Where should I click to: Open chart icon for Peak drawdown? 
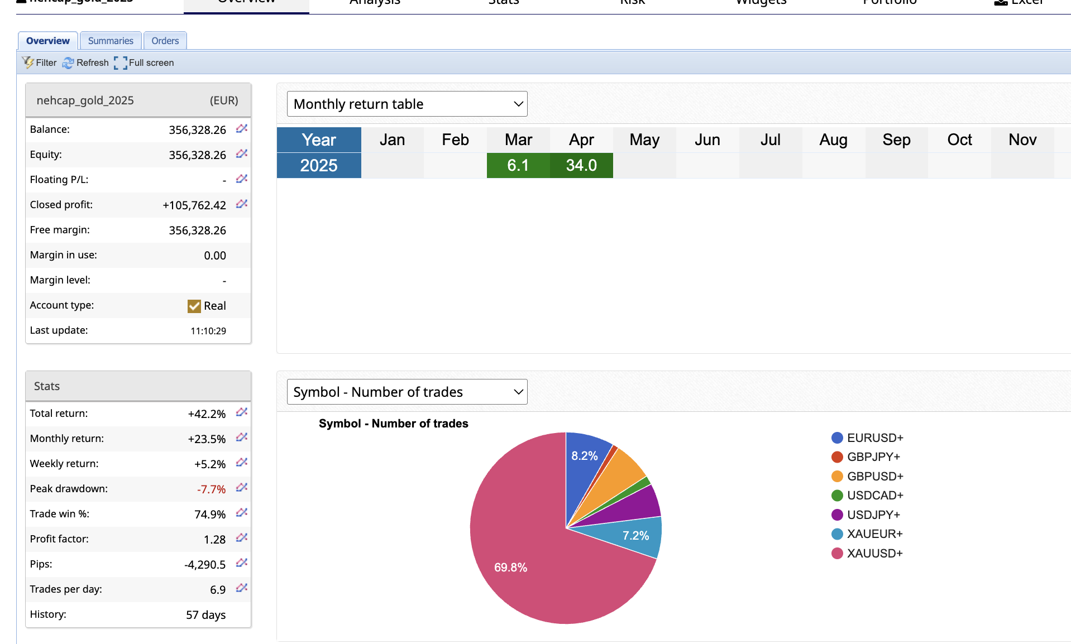[x=241, y=488]
